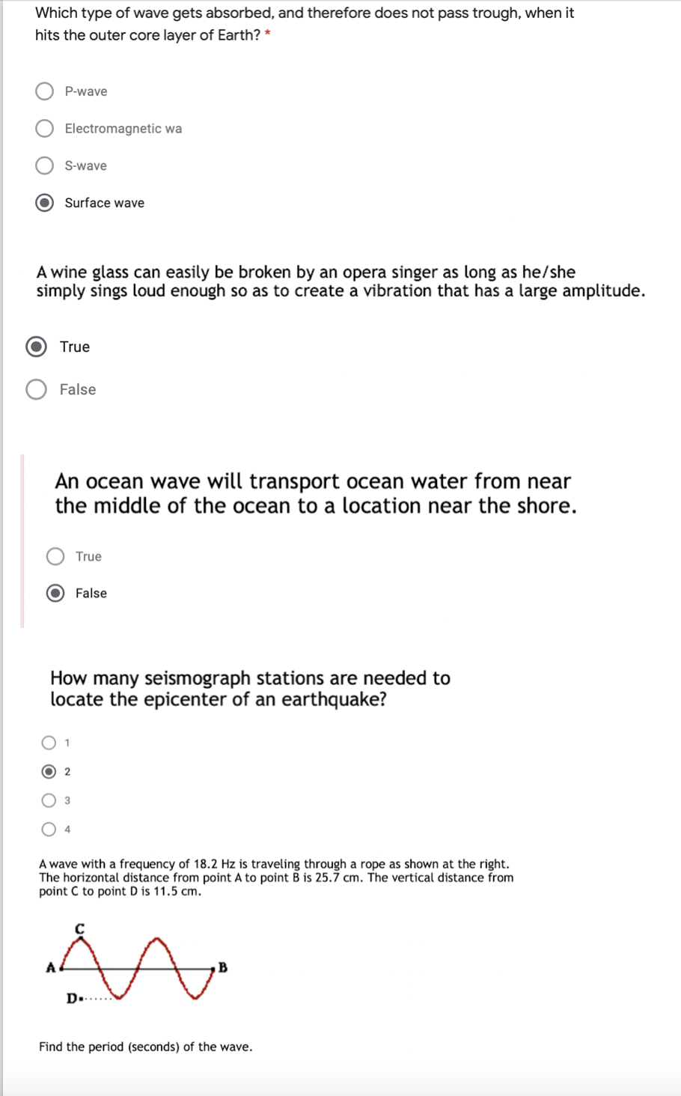Select True for the wine glass question
The height and width of the screenshot is (1096, 681).
(35, 346)
